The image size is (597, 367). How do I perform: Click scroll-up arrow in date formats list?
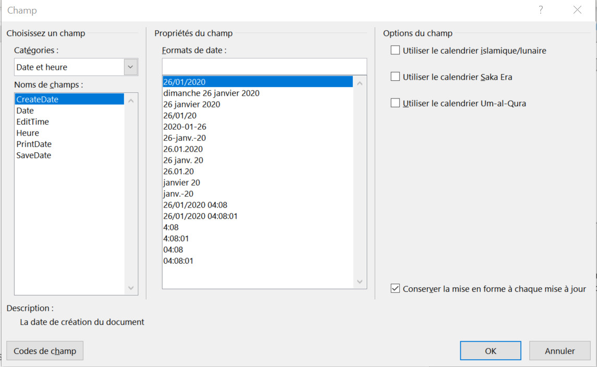tap(360, 82)
